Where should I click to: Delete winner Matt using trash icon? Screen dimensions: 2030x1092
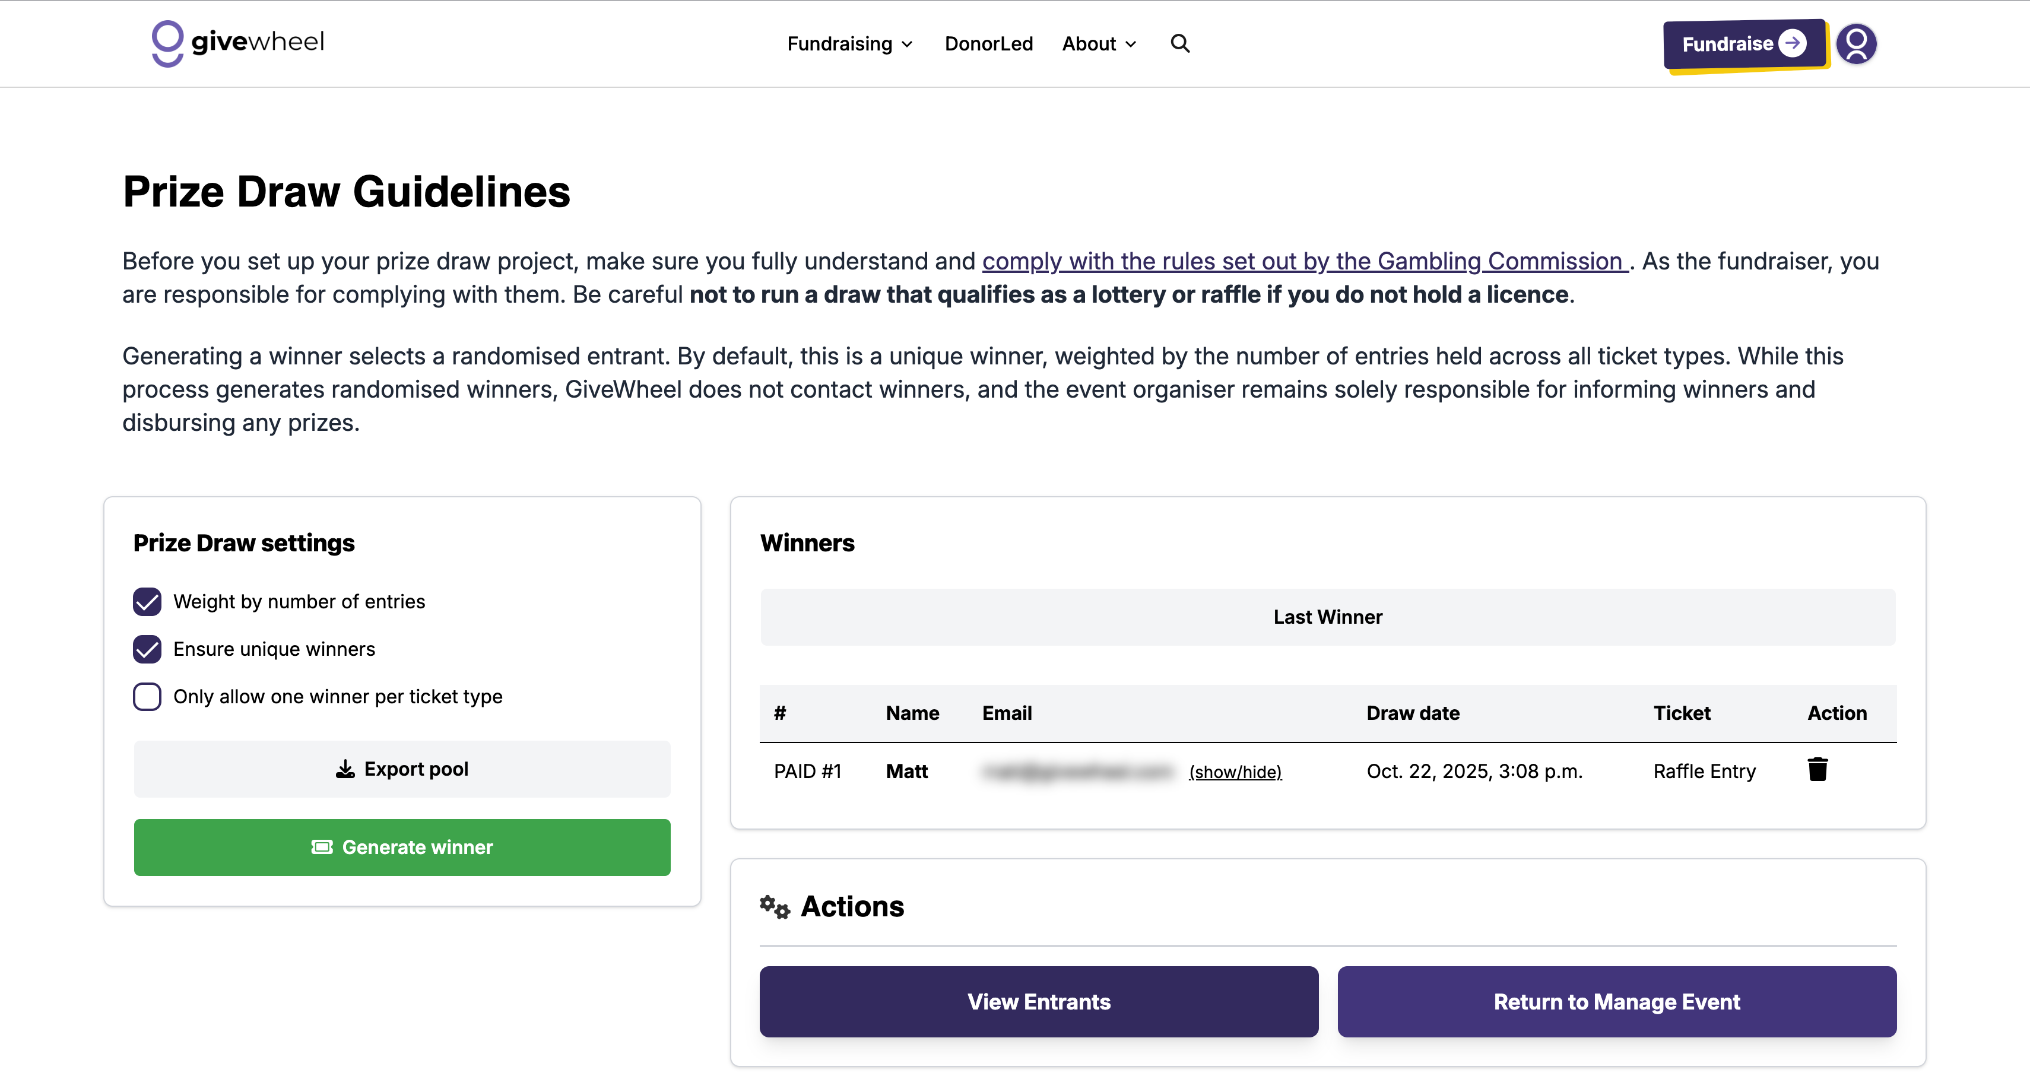pos(1818,770)
